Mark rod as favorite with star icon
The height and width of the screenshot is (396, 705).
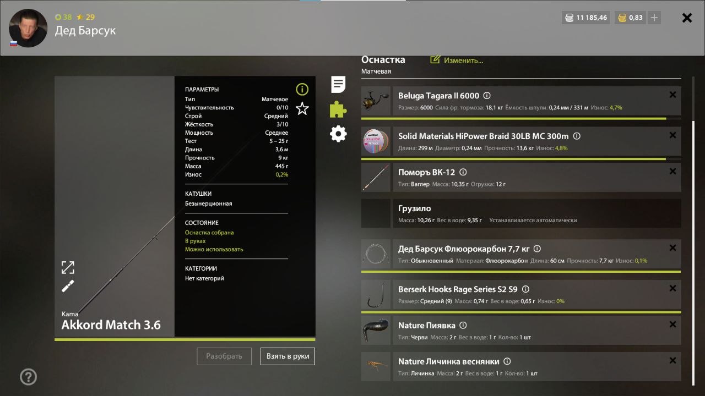[302, 109]
